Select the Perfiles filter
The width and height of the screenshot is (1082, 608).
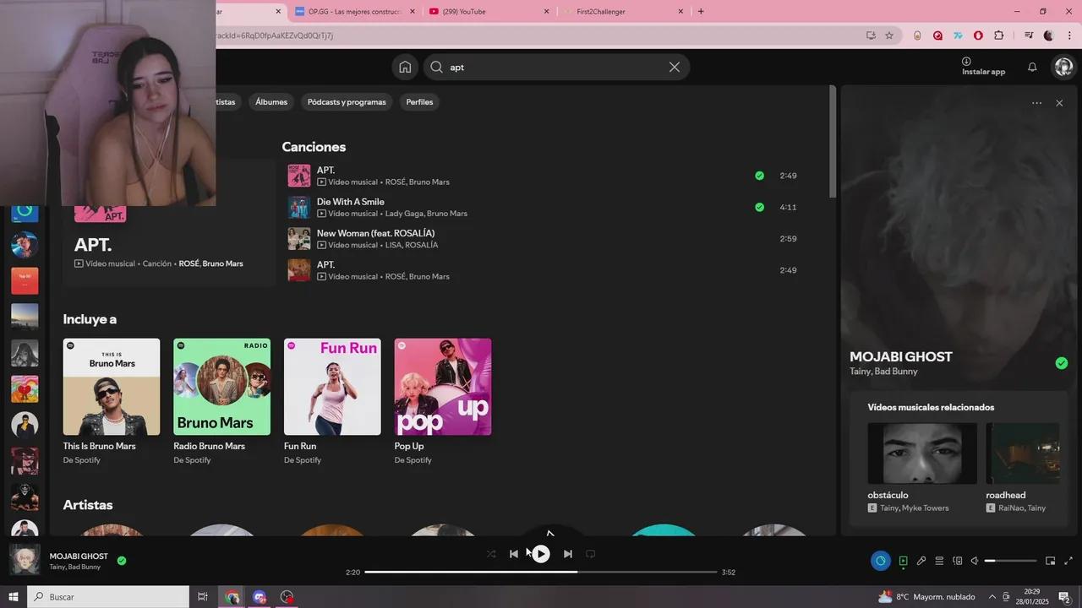click(419, 102)
